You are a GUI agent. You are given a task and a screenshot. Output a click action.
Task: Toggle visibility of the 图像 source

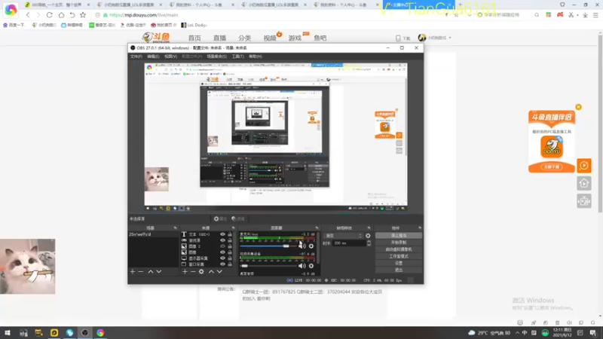[222, 252]
